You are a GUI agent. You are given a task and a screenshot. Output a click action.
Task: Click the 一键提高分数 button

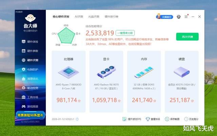tap(125, 33)
